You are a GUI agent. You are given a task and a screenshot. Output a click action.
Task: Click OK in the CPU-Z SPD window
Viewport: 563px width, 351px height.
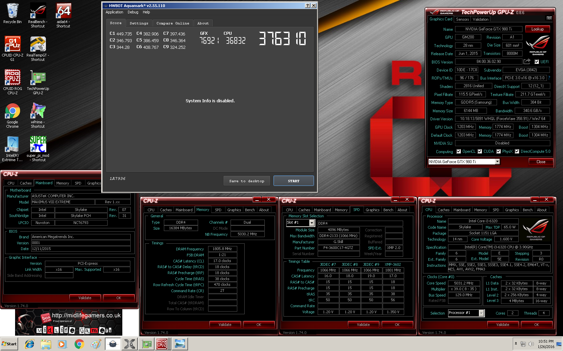point(397,325)
